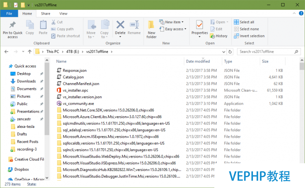Open address bar history dropdown
This screenshot has height=188, width=305.
tap(224, 52)
